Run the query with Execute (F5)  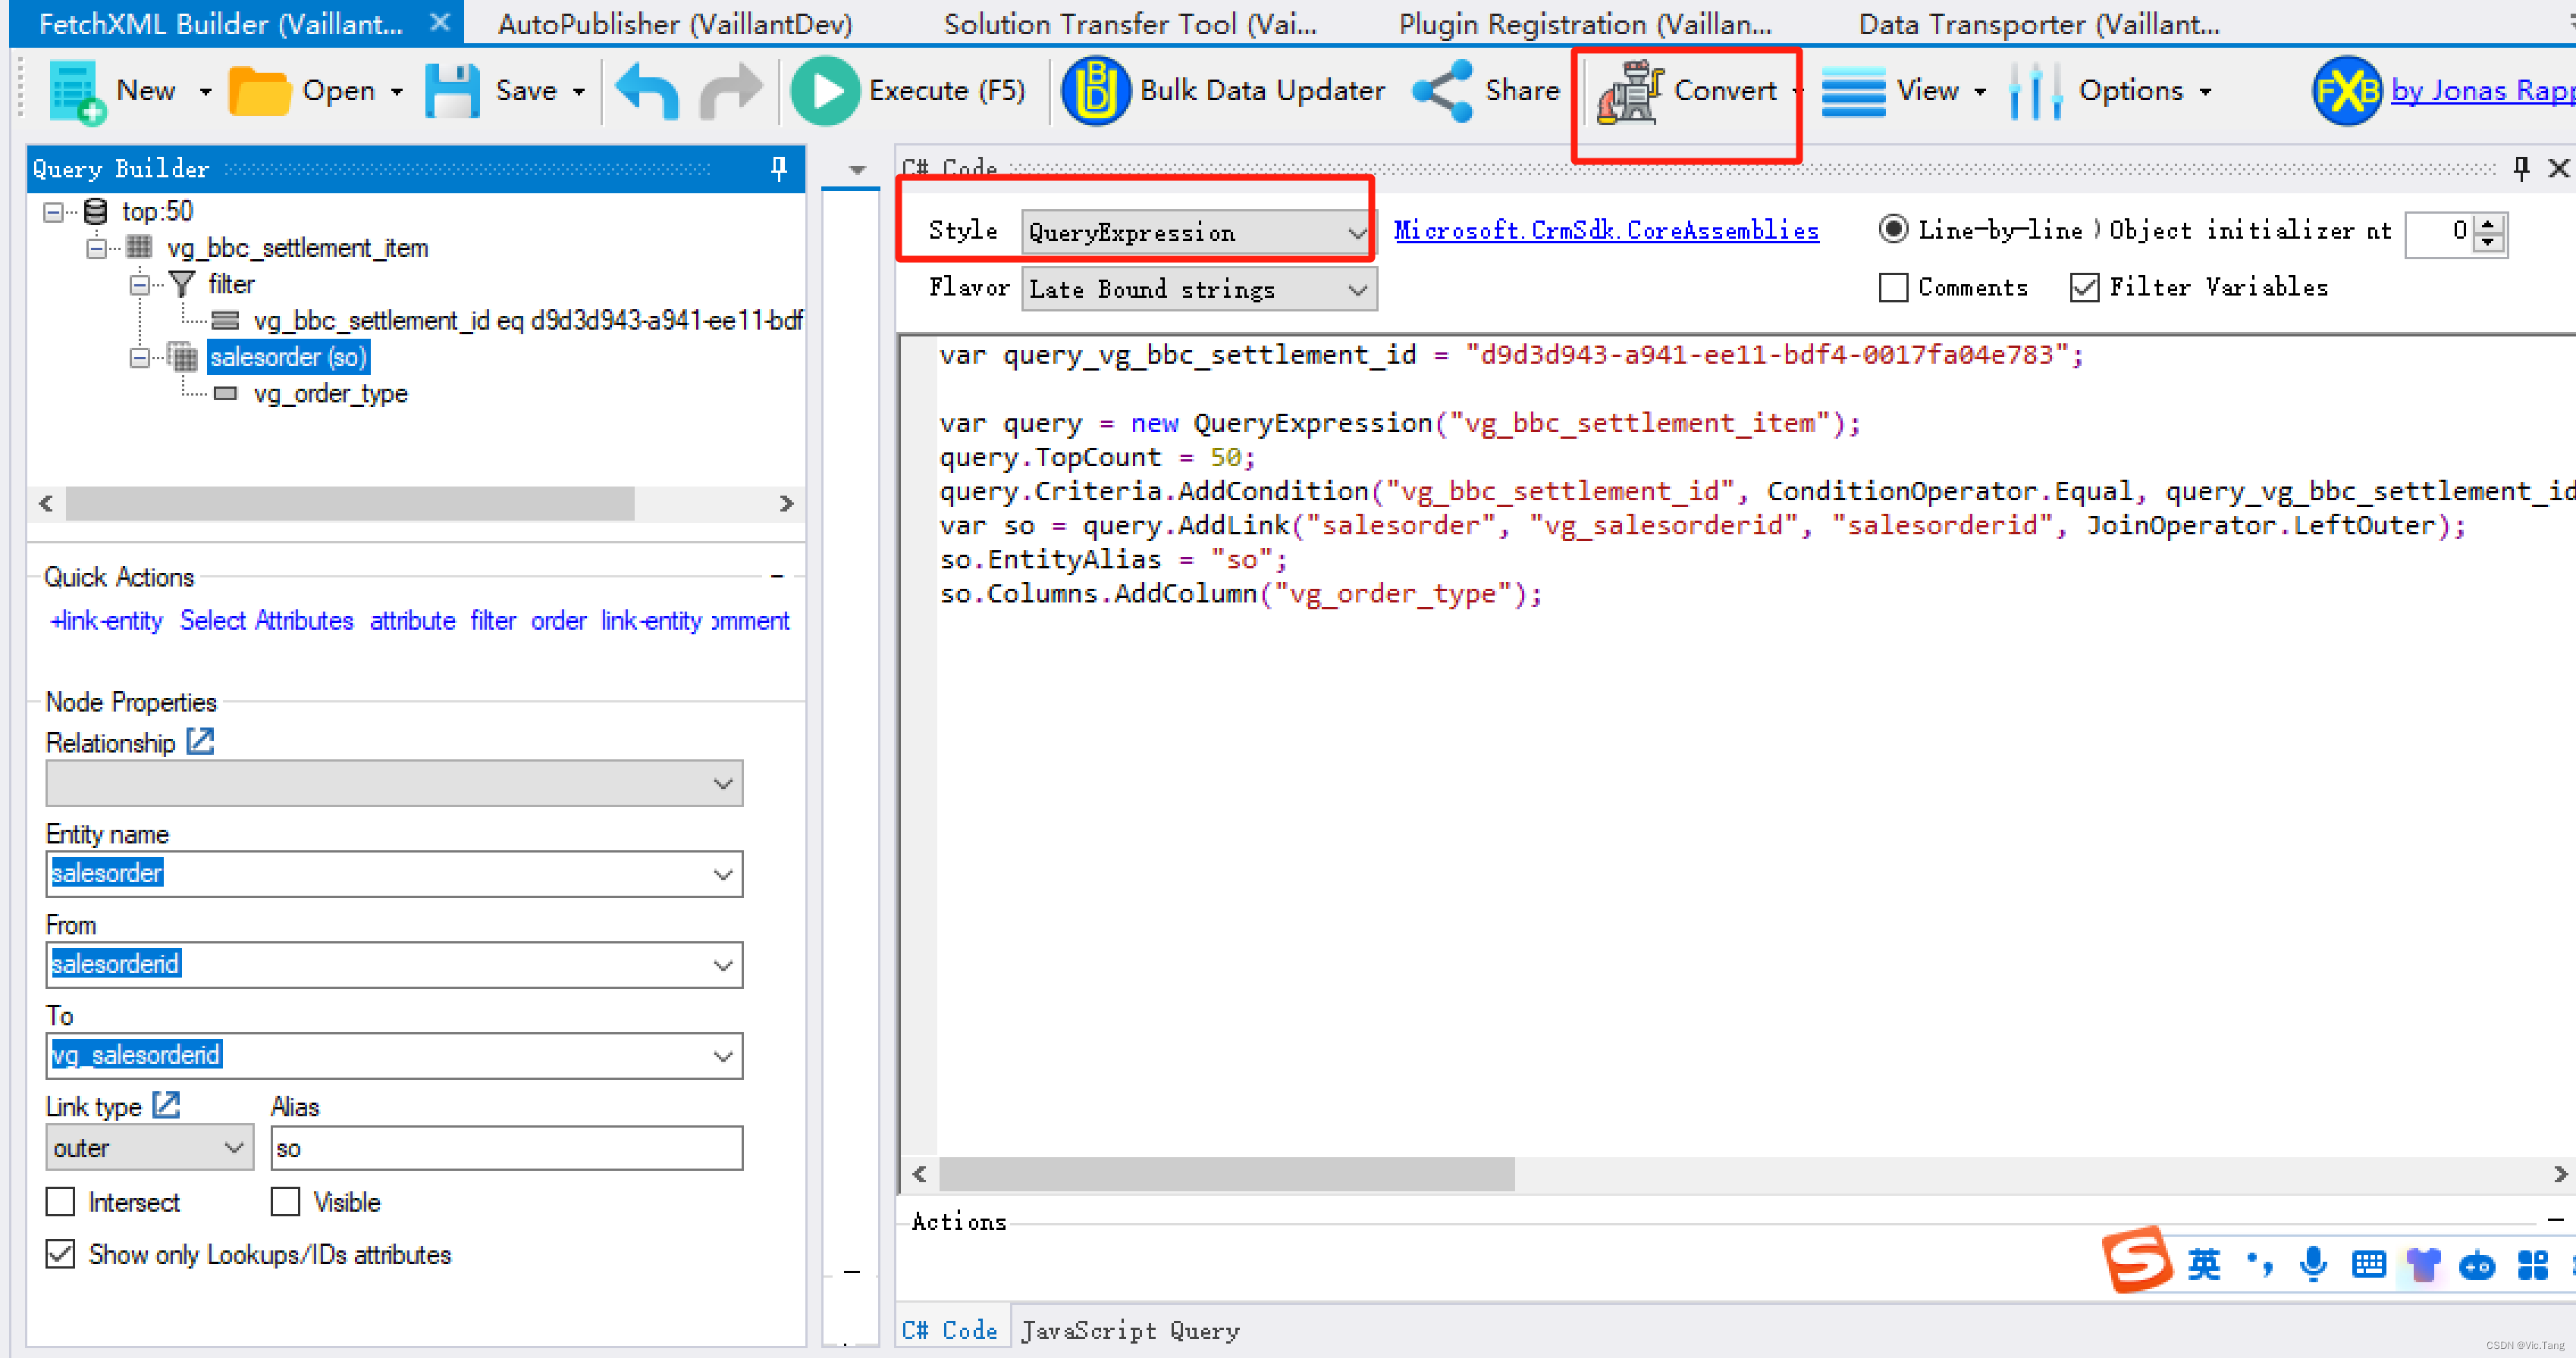[908, 91]
